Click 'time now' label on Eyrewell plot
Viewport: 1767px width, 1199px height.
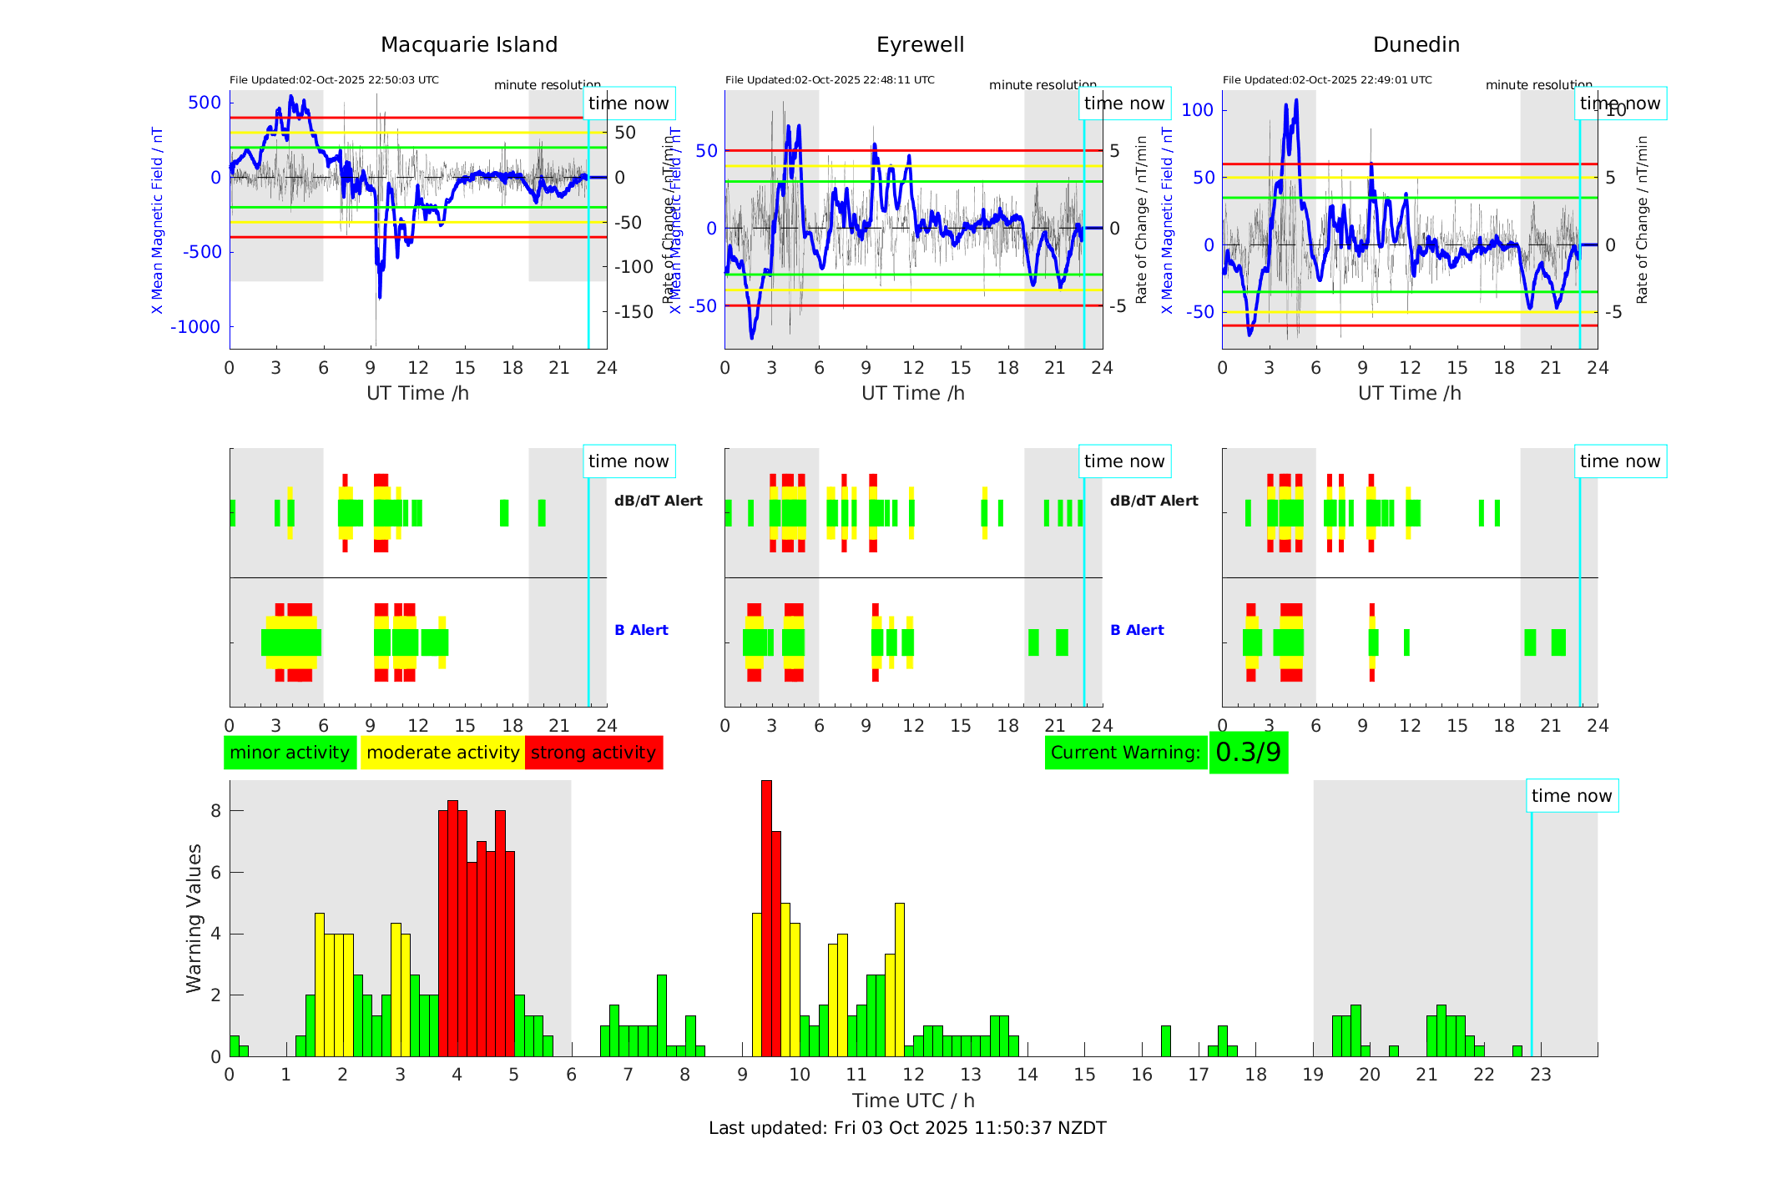click(1124, 103)
